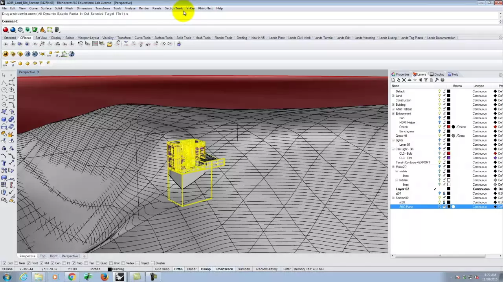Screen dimensions: 503x282
Task: Switch to the Top viewport tab
Action: pyautogui.click(x=42, y=256)
